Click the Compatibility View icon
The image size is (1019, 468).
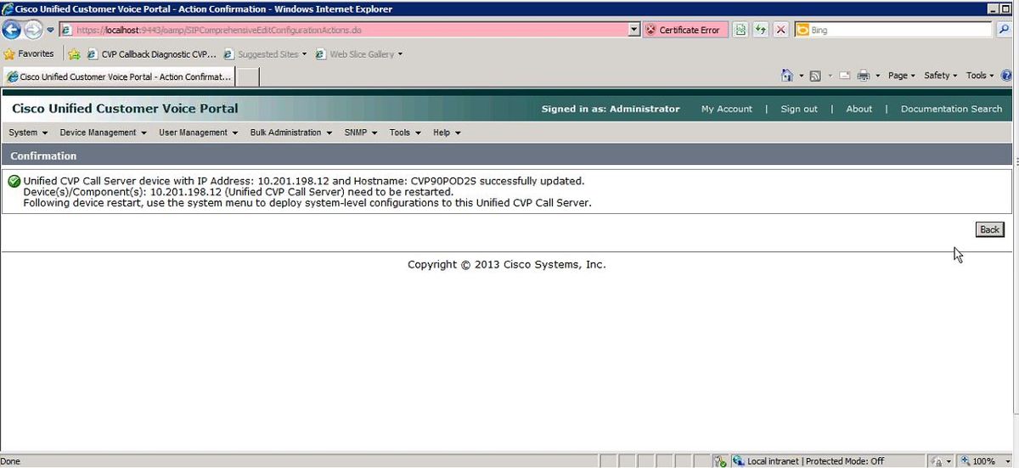pyautogui.click(x=740, y=30)
